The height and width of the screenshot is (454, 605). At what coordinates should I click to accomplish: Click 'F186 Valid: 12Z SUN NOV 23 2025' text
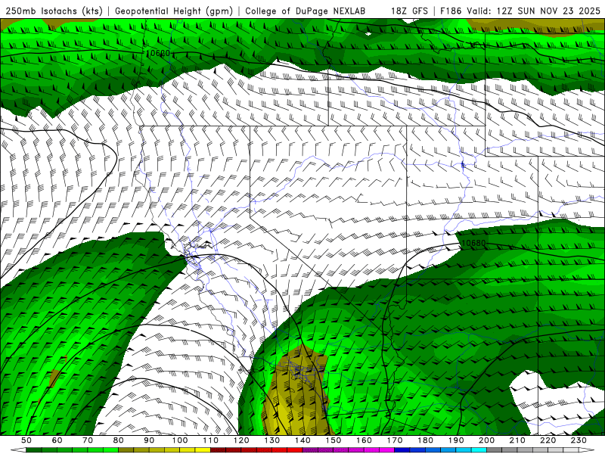520,11
